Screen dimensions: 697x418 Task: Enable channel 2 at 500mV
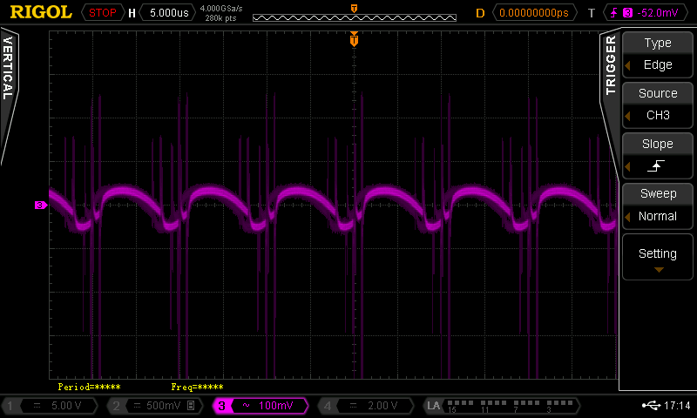[x=155, y=406]
